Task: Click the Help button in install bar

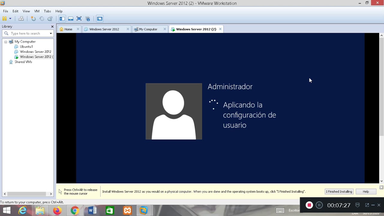Action: click(366, 191)
